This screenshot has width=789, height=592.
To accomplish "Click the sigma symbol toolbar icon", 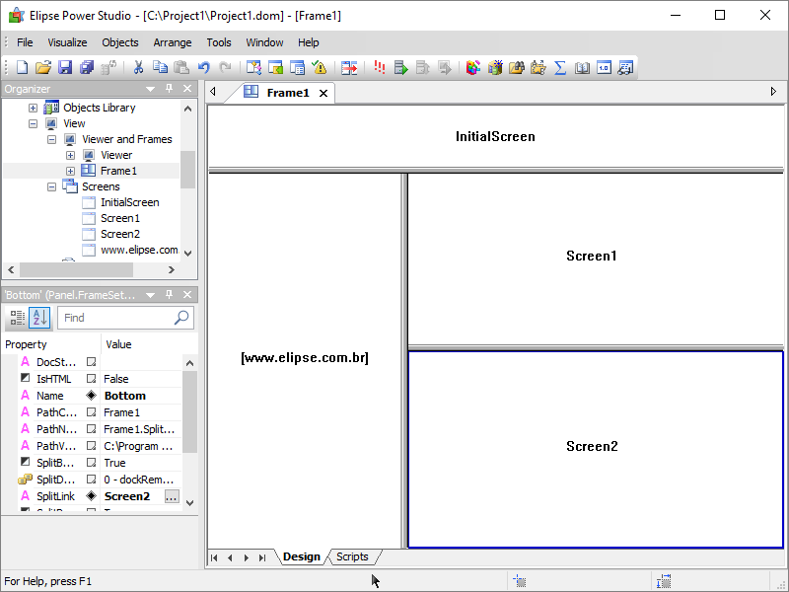I will (x=560, y=68).
